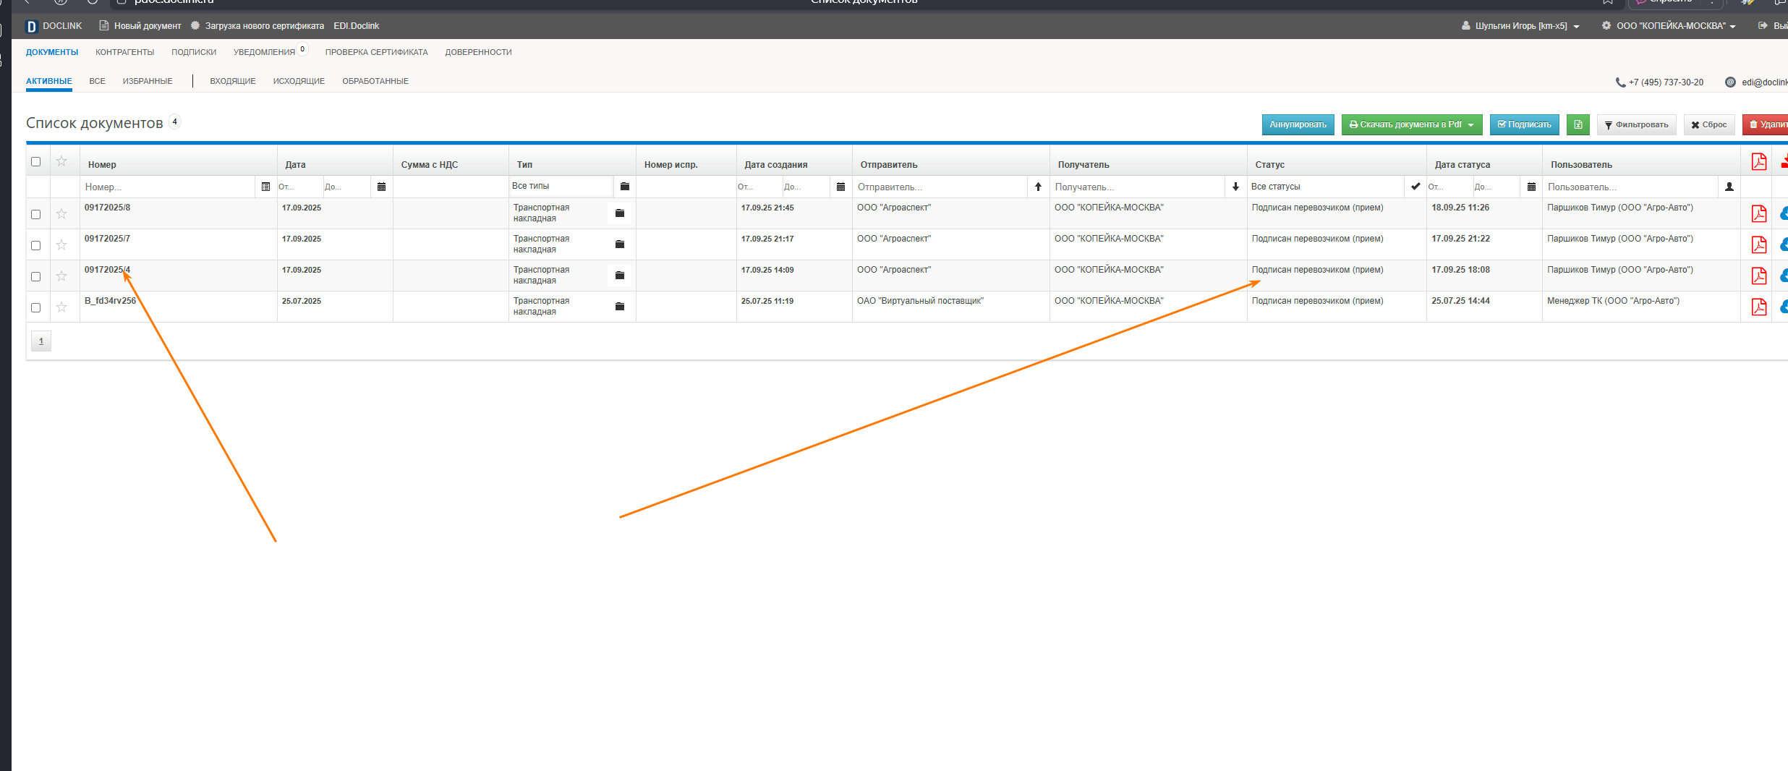The image size is (1788, 771).
Task: Open PDF for document 09172025/8
Action: click(1758, 213)
